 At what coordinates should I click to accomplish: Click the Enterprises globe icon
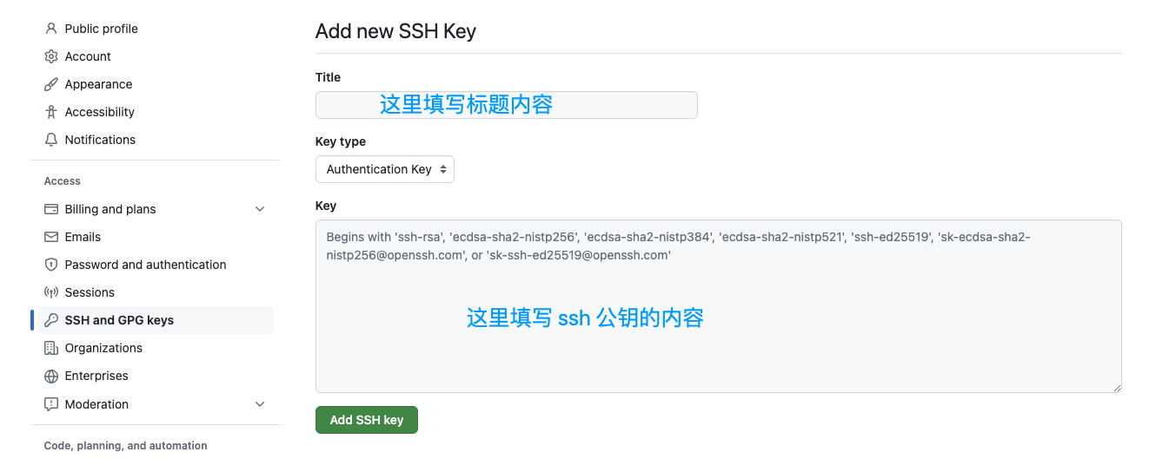click(x=50, y=376)
